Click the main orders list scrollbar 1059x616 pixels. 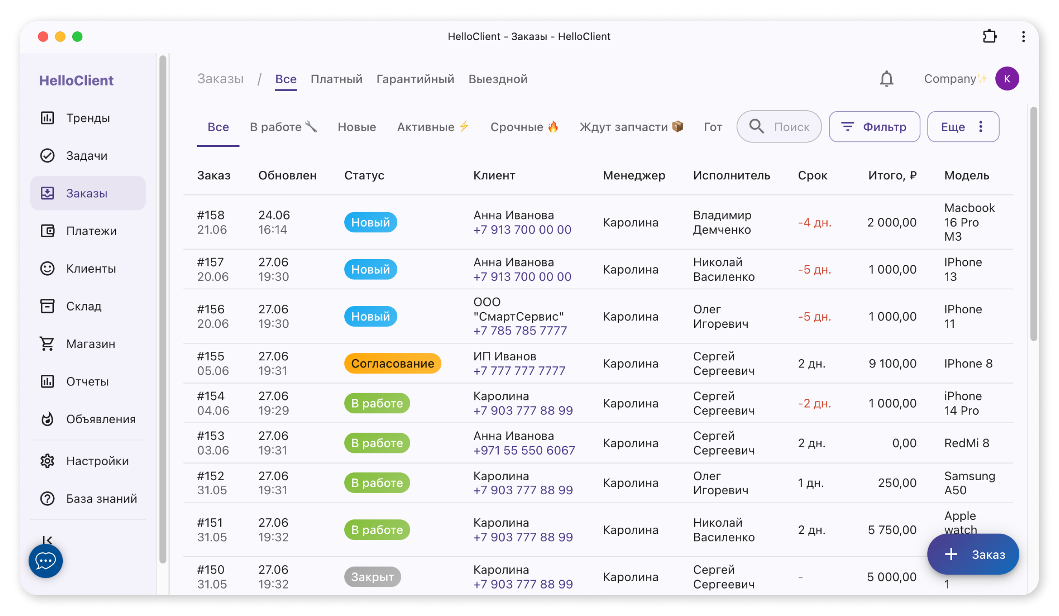[x=1033, y=223]
